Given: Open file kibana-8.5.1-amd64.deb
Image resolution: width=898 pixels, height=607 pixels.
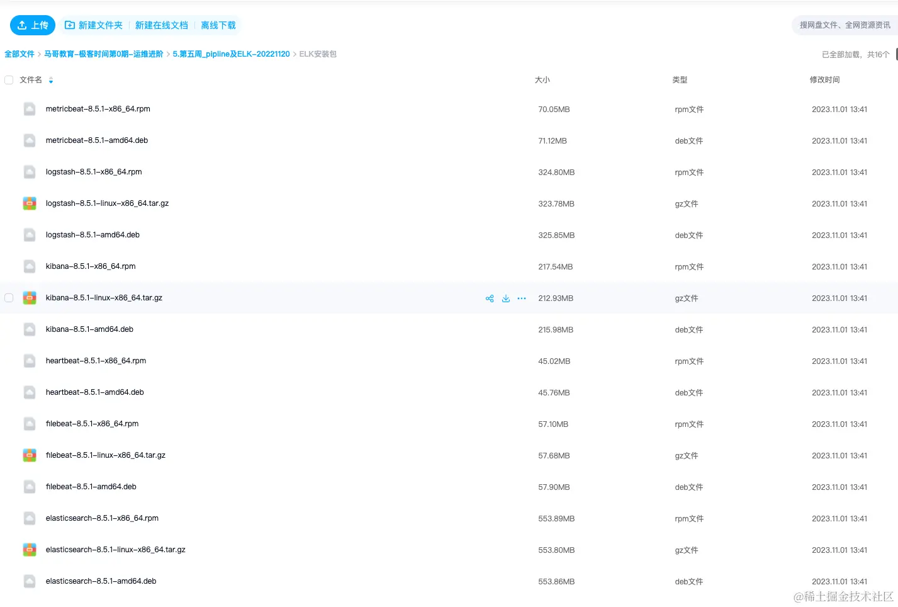Looking at the screenshot, I should point(89,329).
